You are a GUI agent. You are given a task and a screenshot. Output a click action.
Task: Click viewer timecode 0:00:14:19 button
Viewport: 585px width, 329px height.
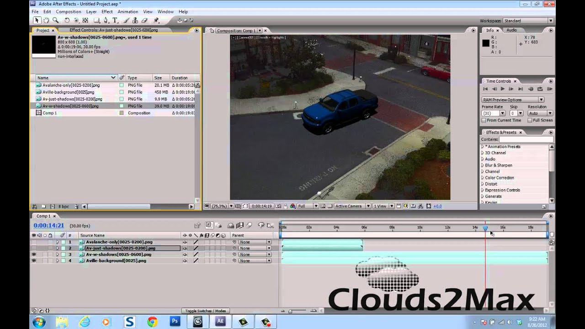click(262, 206)
